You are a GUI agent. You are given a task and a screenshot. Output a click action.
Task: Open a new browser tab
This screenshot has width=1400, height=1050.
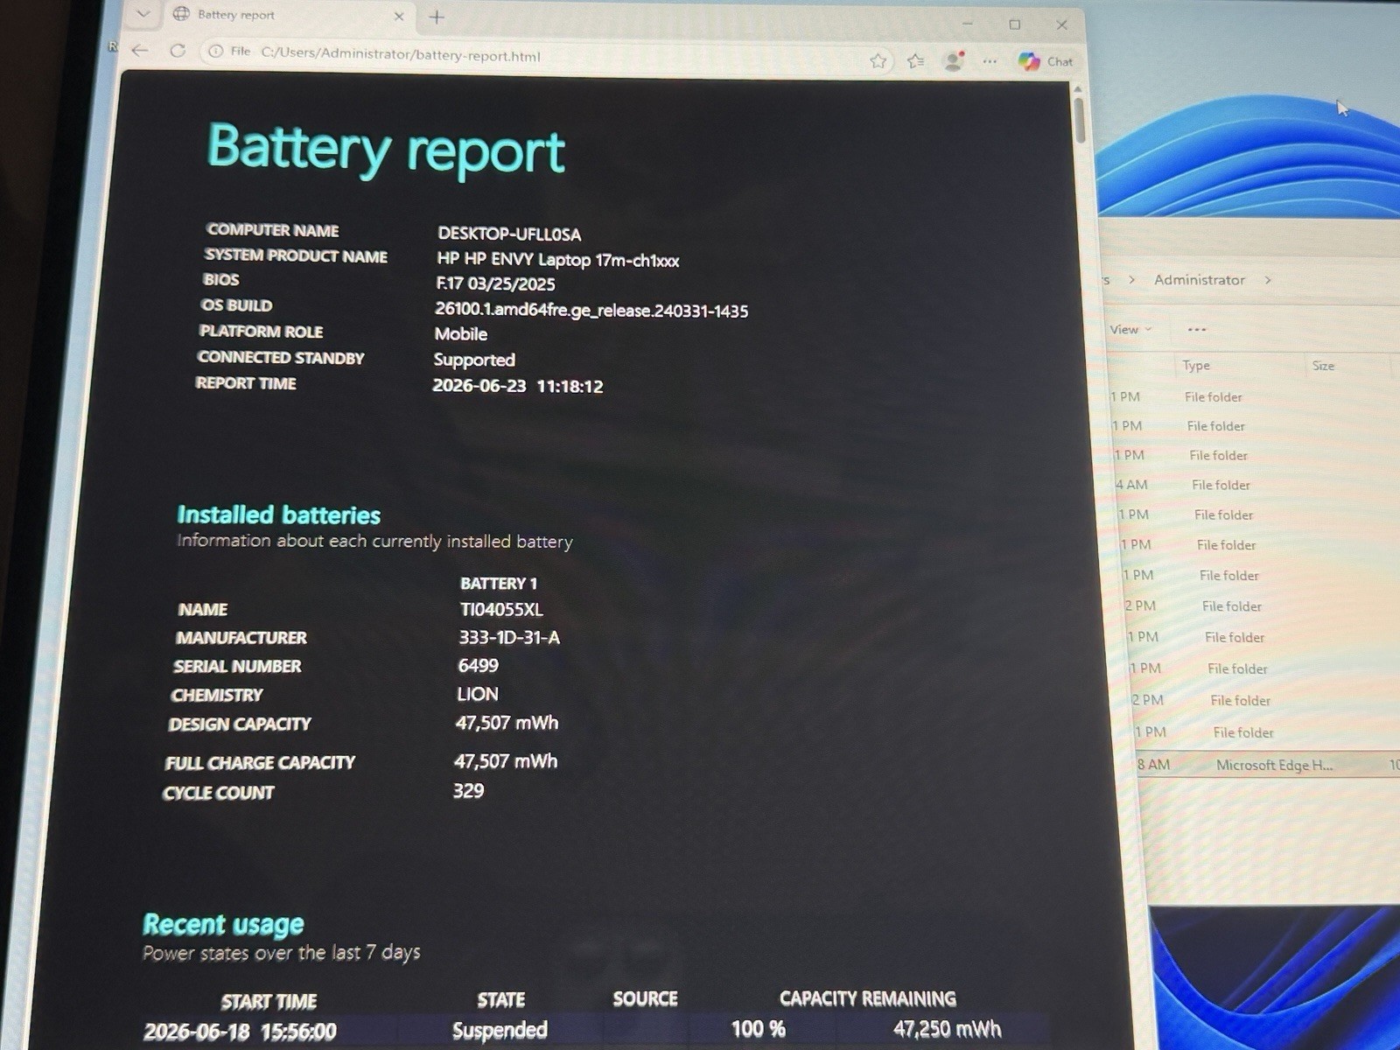(437, 17)
